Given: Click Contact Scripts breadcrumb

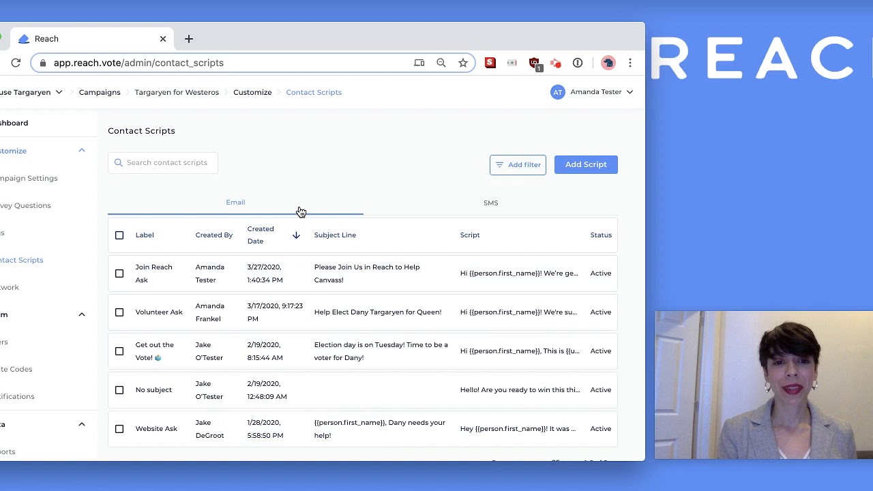Looking at the screenshot, I should click(314, 92).
